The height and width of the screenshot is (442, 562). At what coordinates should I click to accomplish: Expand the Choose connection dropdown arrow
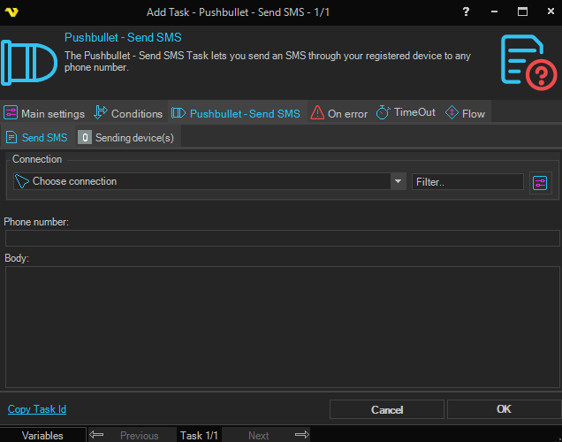(x=398, y=182)
